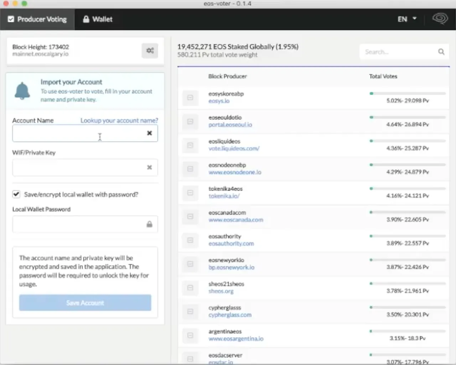Click the 3.15% - 18.3 Pv value

pyautogui.click(x=408, y=338)
